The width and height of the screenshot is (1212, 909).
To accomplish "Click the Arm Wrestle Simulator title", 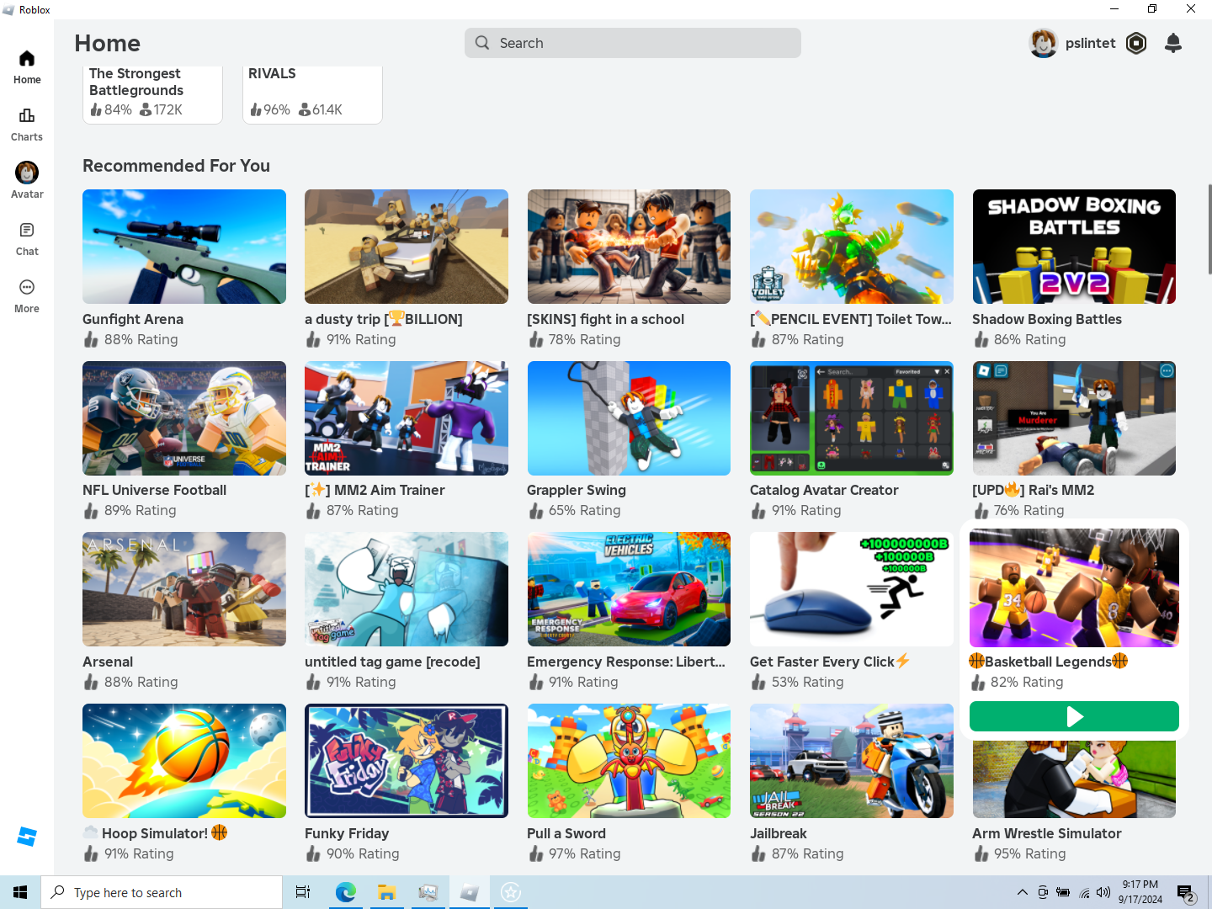I will (1046, 833).
